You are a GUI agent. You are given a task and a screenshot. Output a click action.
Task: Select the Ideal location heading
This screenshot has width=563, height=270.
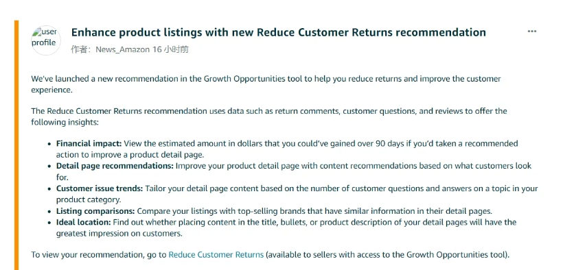(x=84, y=222)
